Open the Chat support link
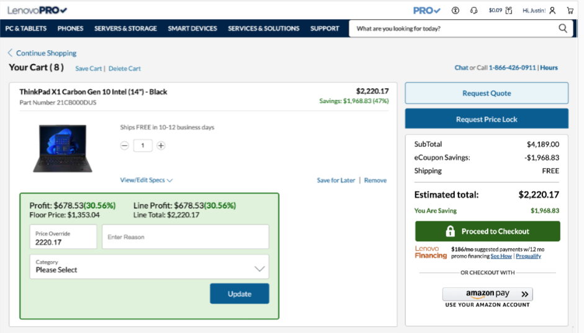This screenshot has width=584, height=333. coord(461,68)
